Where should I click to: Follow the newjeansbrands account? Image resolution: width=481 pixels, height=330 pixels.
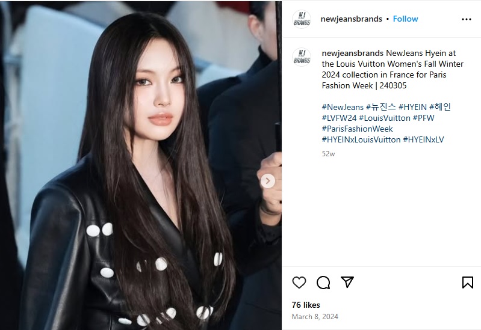click(405, 19)
